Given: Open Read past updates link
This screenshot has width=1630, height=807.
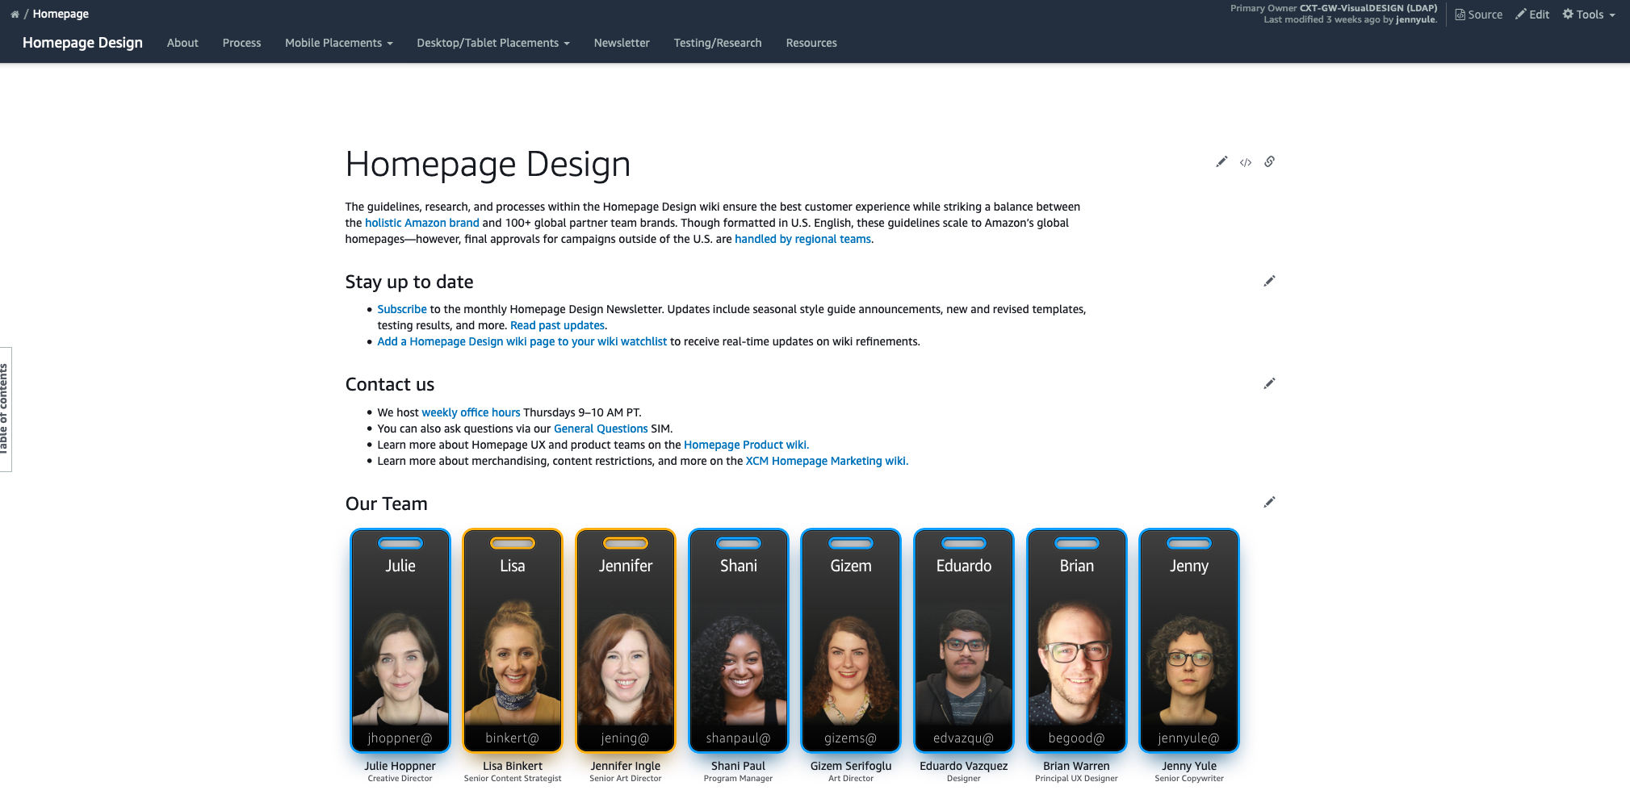Looking at the screenshot, I should (x=557, y=325).
